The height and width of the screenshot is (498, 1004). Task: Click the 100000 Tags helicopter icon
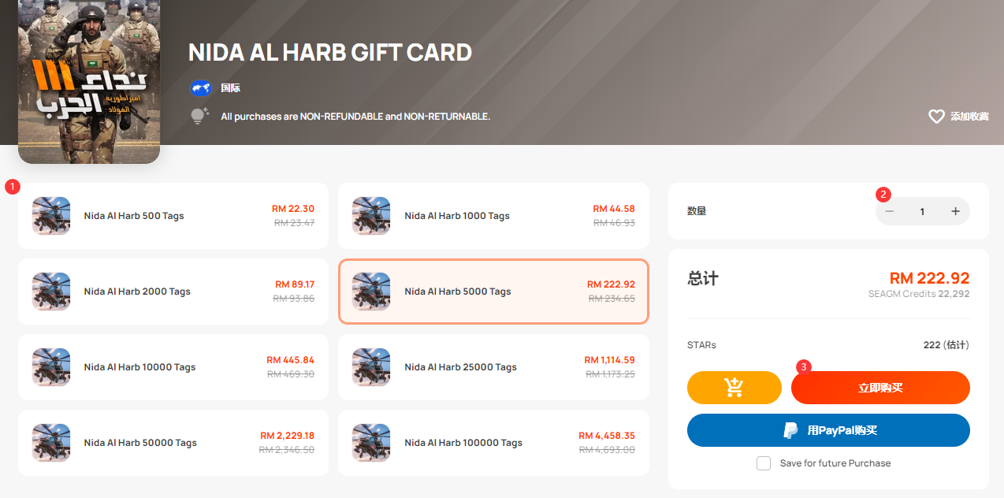pos(371,443)
